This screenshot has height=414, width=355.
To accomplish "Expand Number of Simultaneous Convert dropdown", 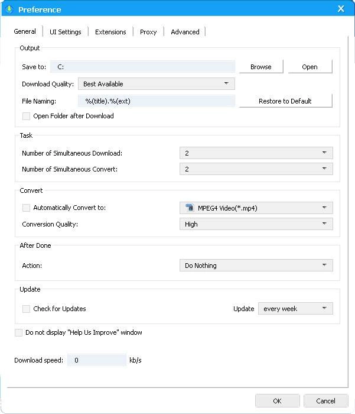I will (x=256, y=169).
